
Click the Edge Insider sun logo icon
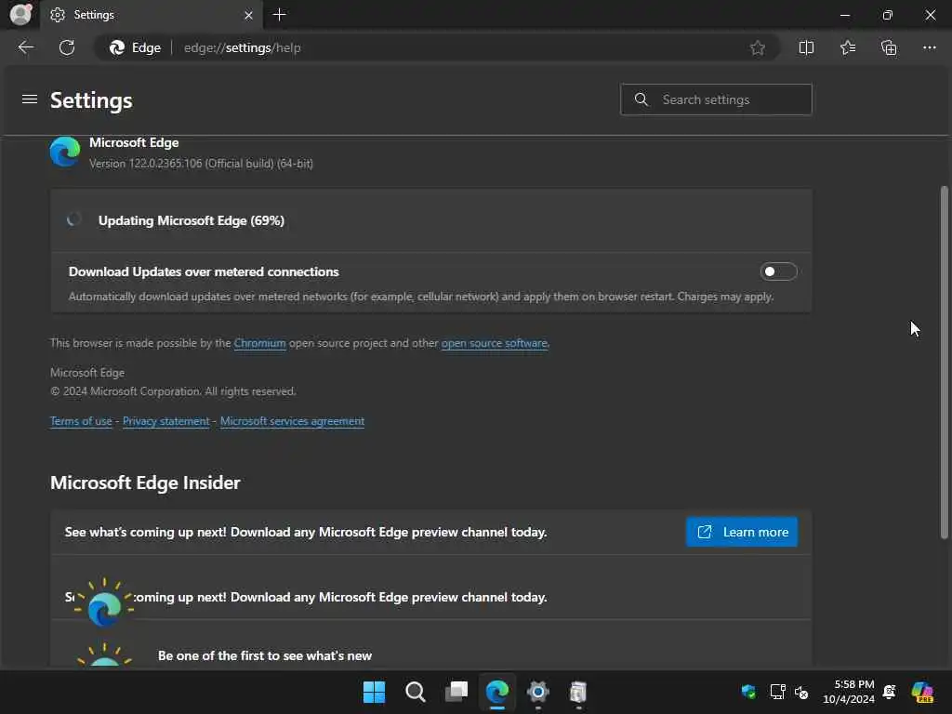pyautogui.click(x=104, y=602)
